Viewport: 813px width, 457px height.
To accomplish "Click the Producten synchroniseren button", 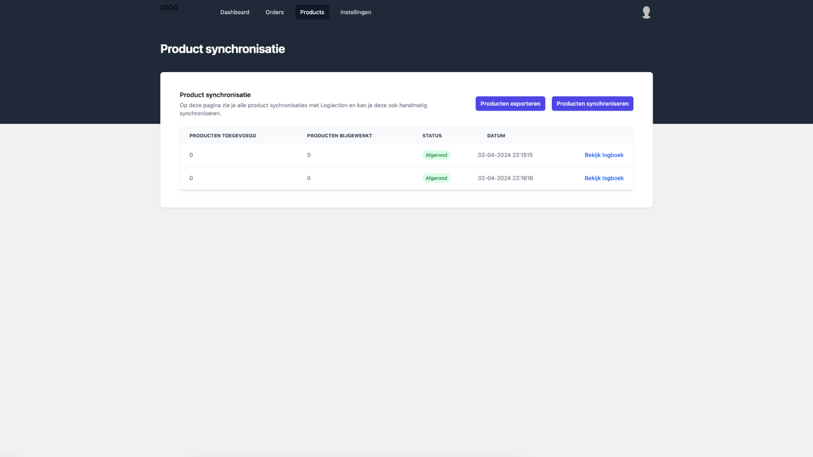I will 592,104.
